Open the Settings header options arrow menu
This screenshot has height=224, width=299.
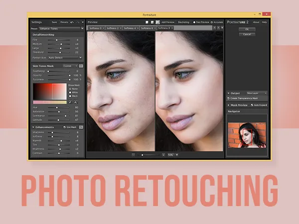click(x=83, y=22)
